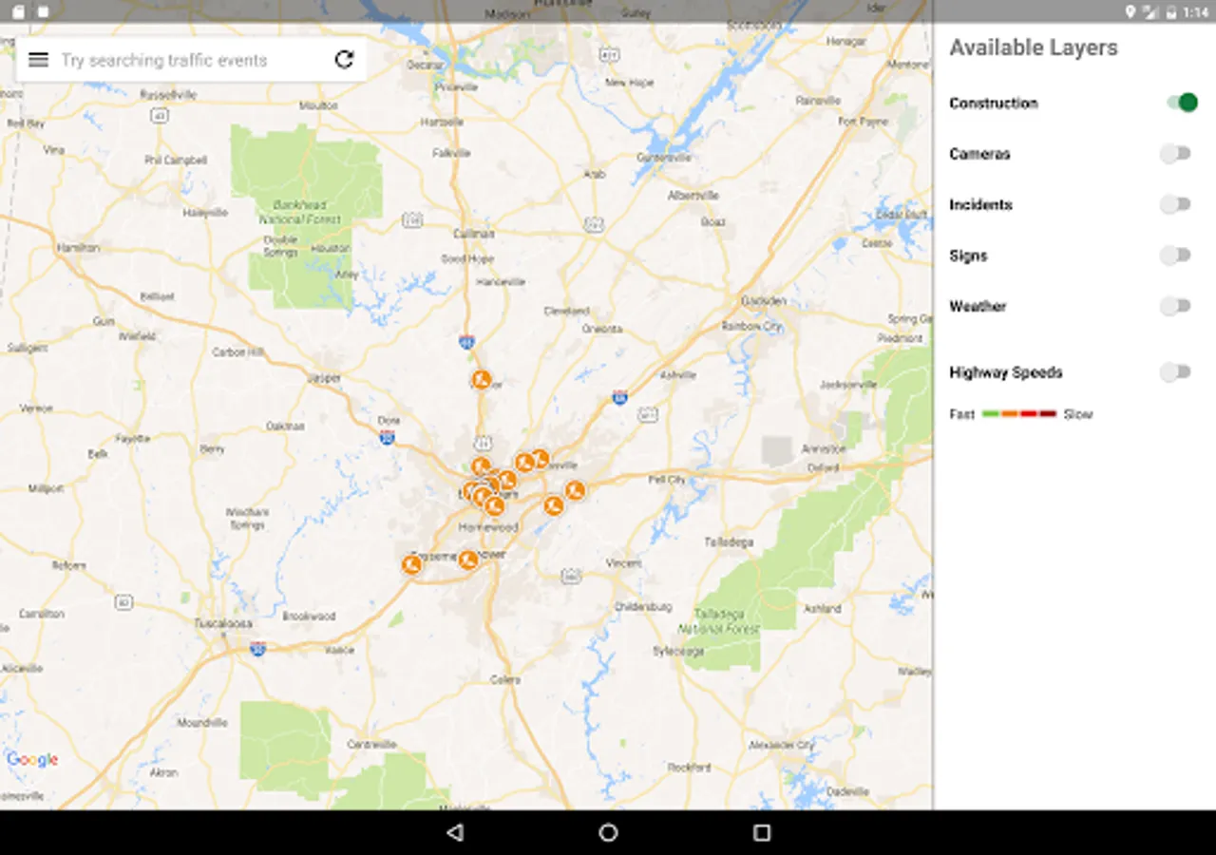1216x855 pixels.
Task: Tap the location icon in status bar
Action: tap(1130, 11)
